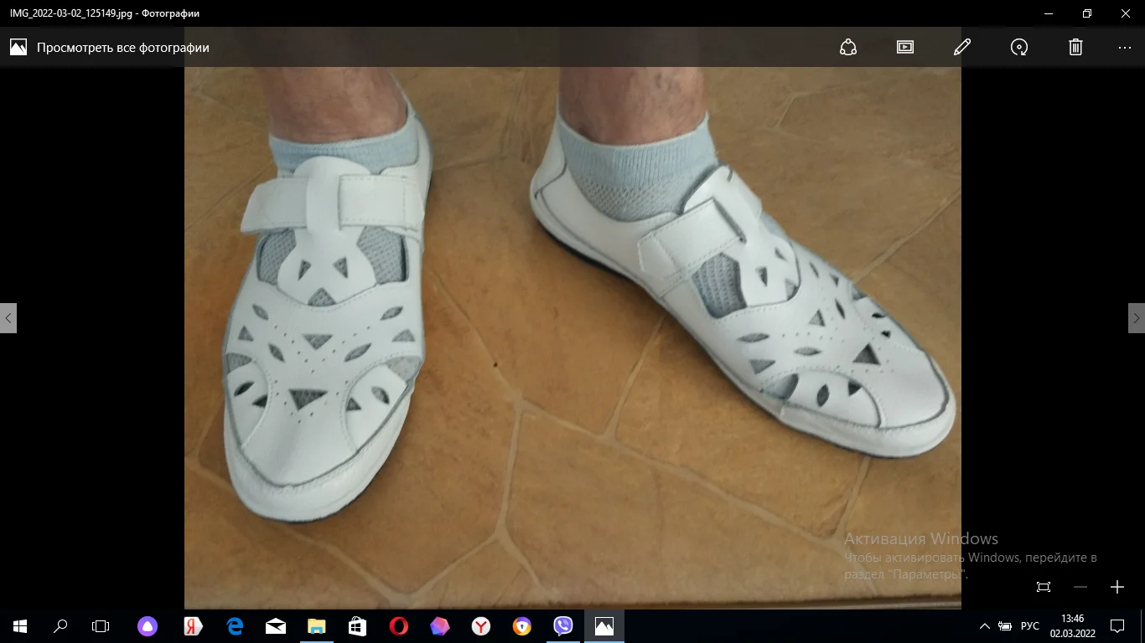The image size is (1145, 643).
Task: Click the white sandals photo
Action: tap(572, 335)
